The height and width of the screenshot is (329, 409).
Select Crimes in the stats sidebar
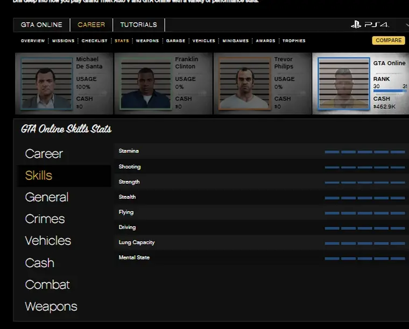click(x=45, y=219)
